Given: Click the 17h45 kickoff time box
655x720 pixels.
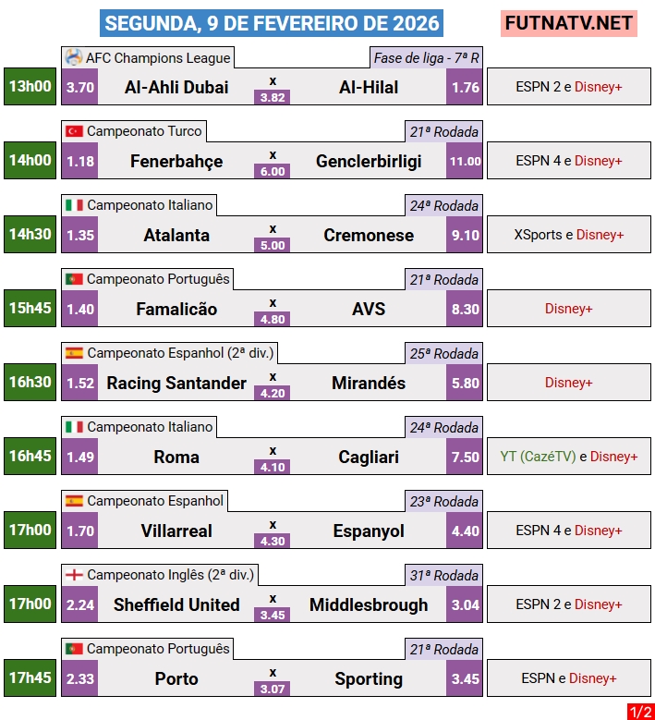Looking at the screenshot, I should 30,678.
